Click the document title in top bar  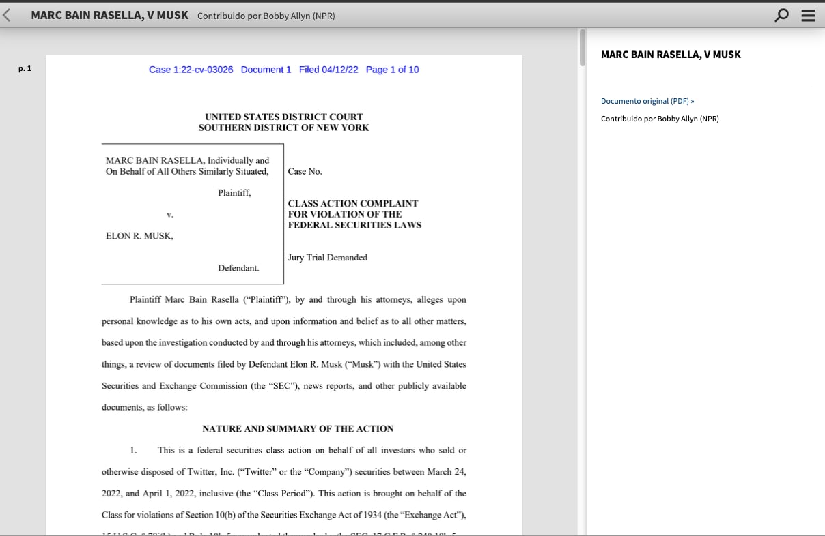(109, 15)
